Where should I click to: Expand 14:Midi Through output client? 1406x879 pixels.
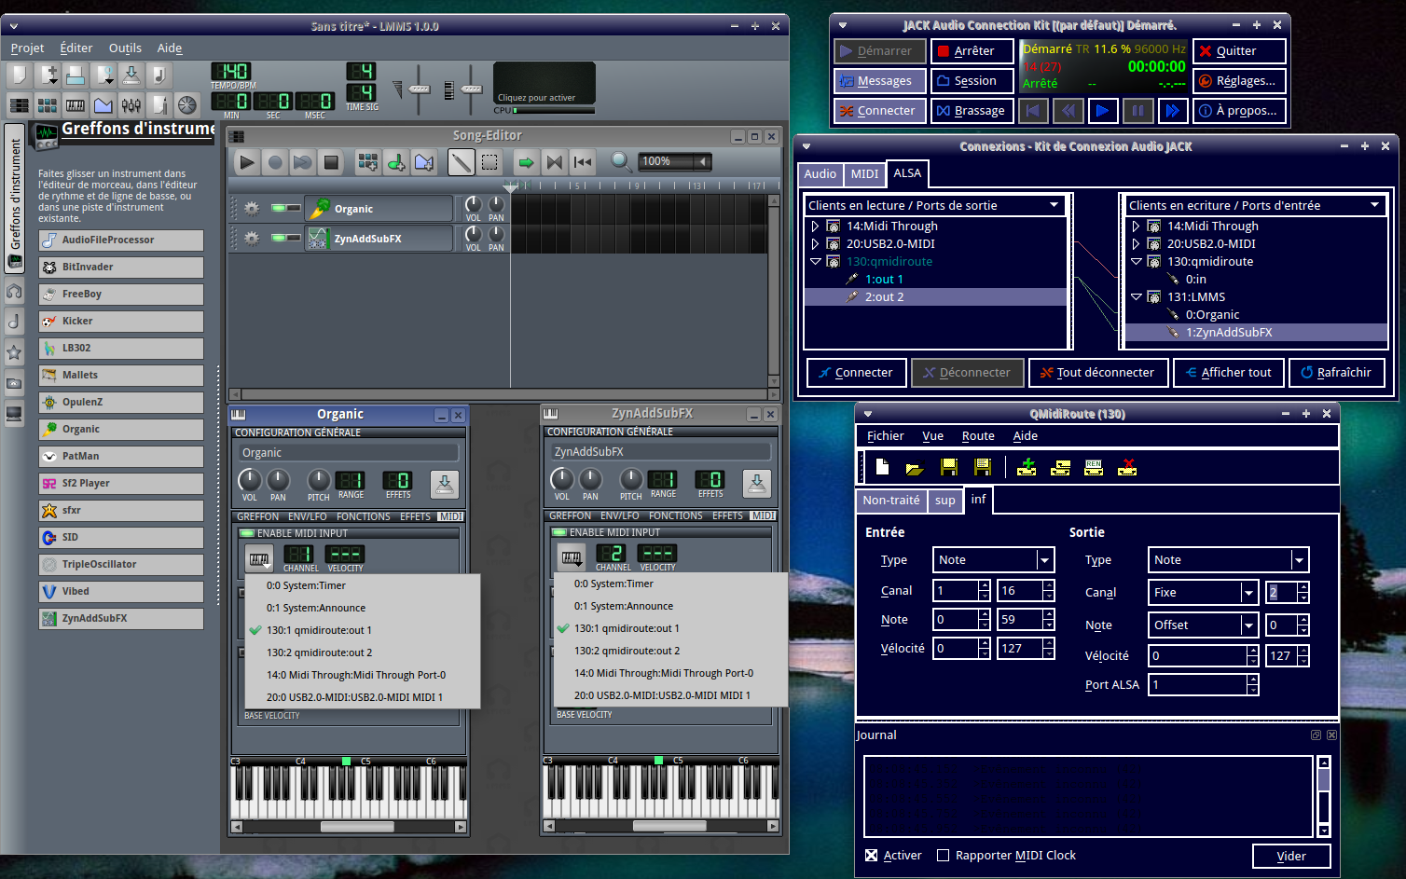point(816,227)
